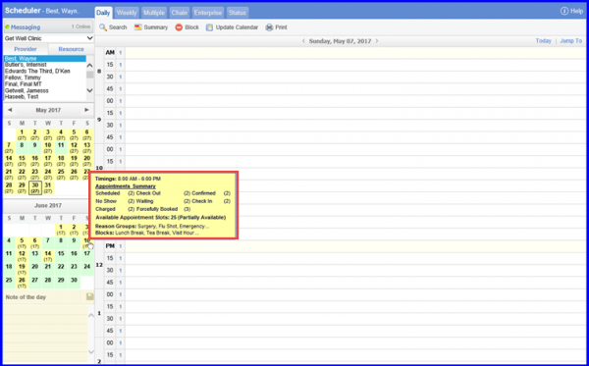The height and width of the screenshot is (366, 589).
Task: Switch to the Daily tab
Action: 103,13
